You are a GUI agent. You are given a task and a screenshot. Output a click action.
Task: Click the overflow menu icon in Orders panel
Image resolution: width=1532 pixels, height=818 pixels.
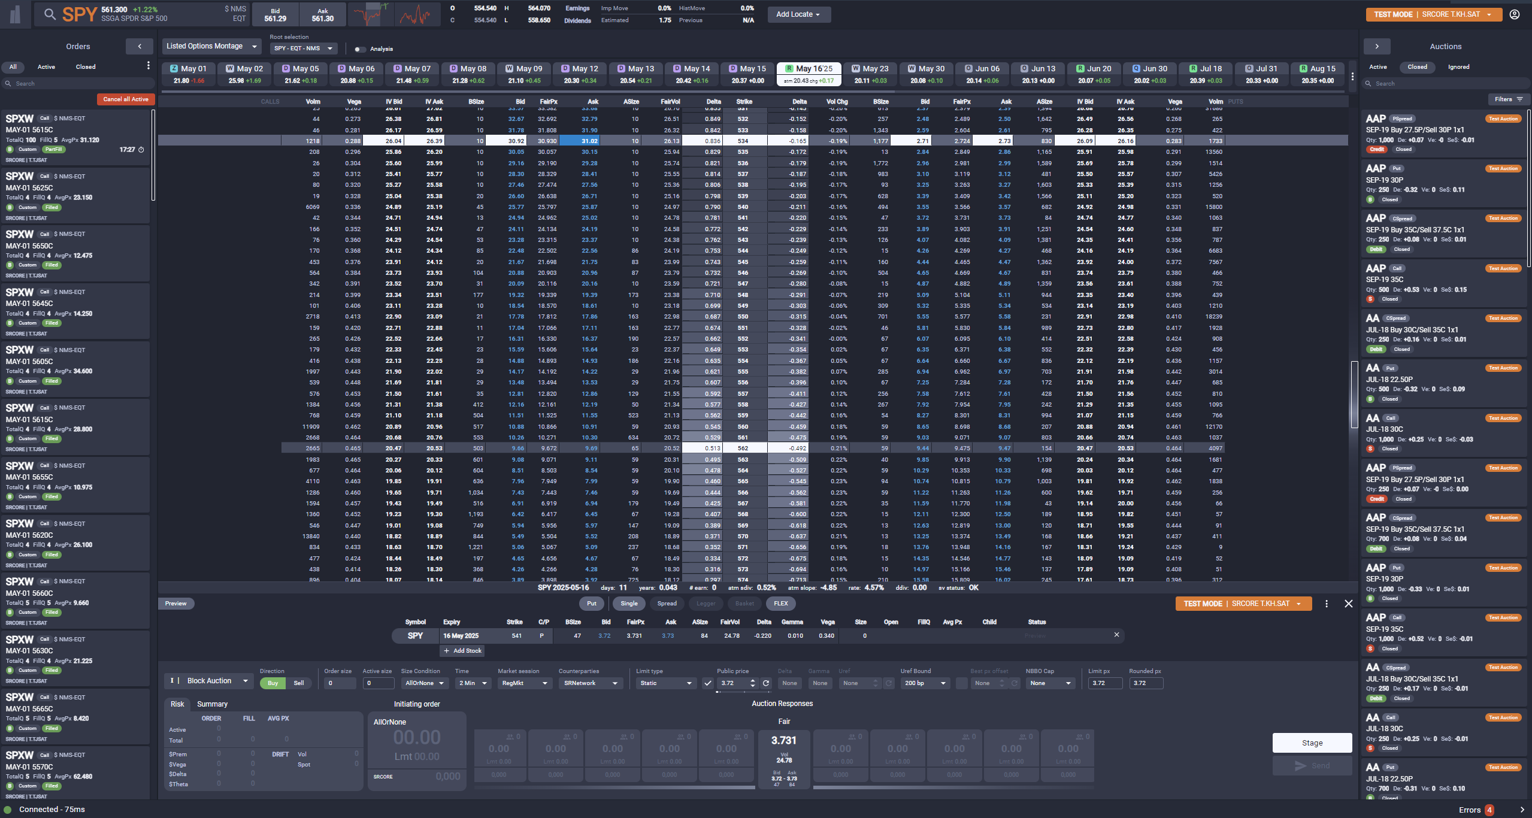pyautogui.click(x=148, y=66)
